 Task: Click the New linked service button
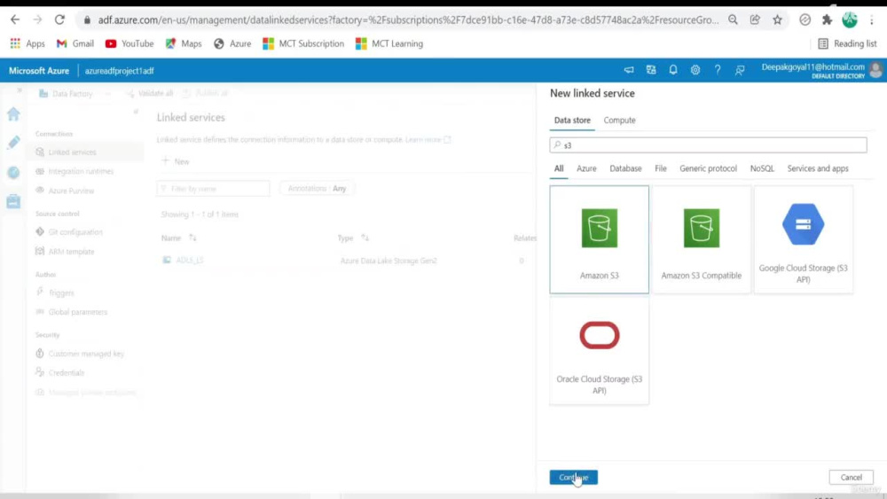point(176,161)
